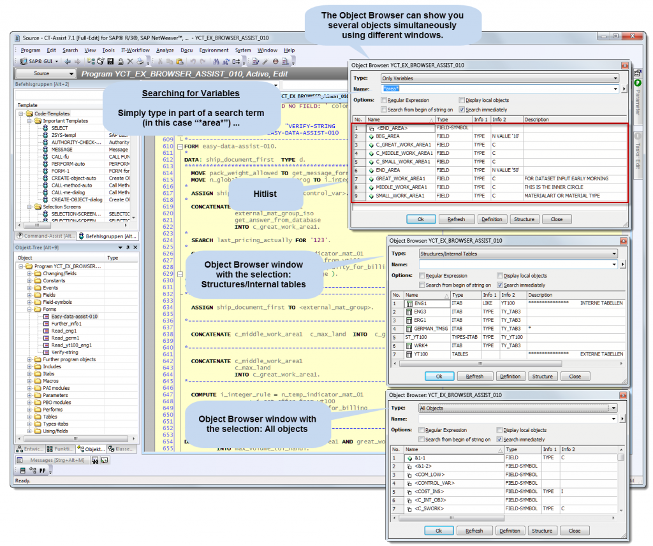Viewport: 653px width, 546px height.
Task: Open the green Parameter icon on right sidebar
Action: [x=639, y=83]
